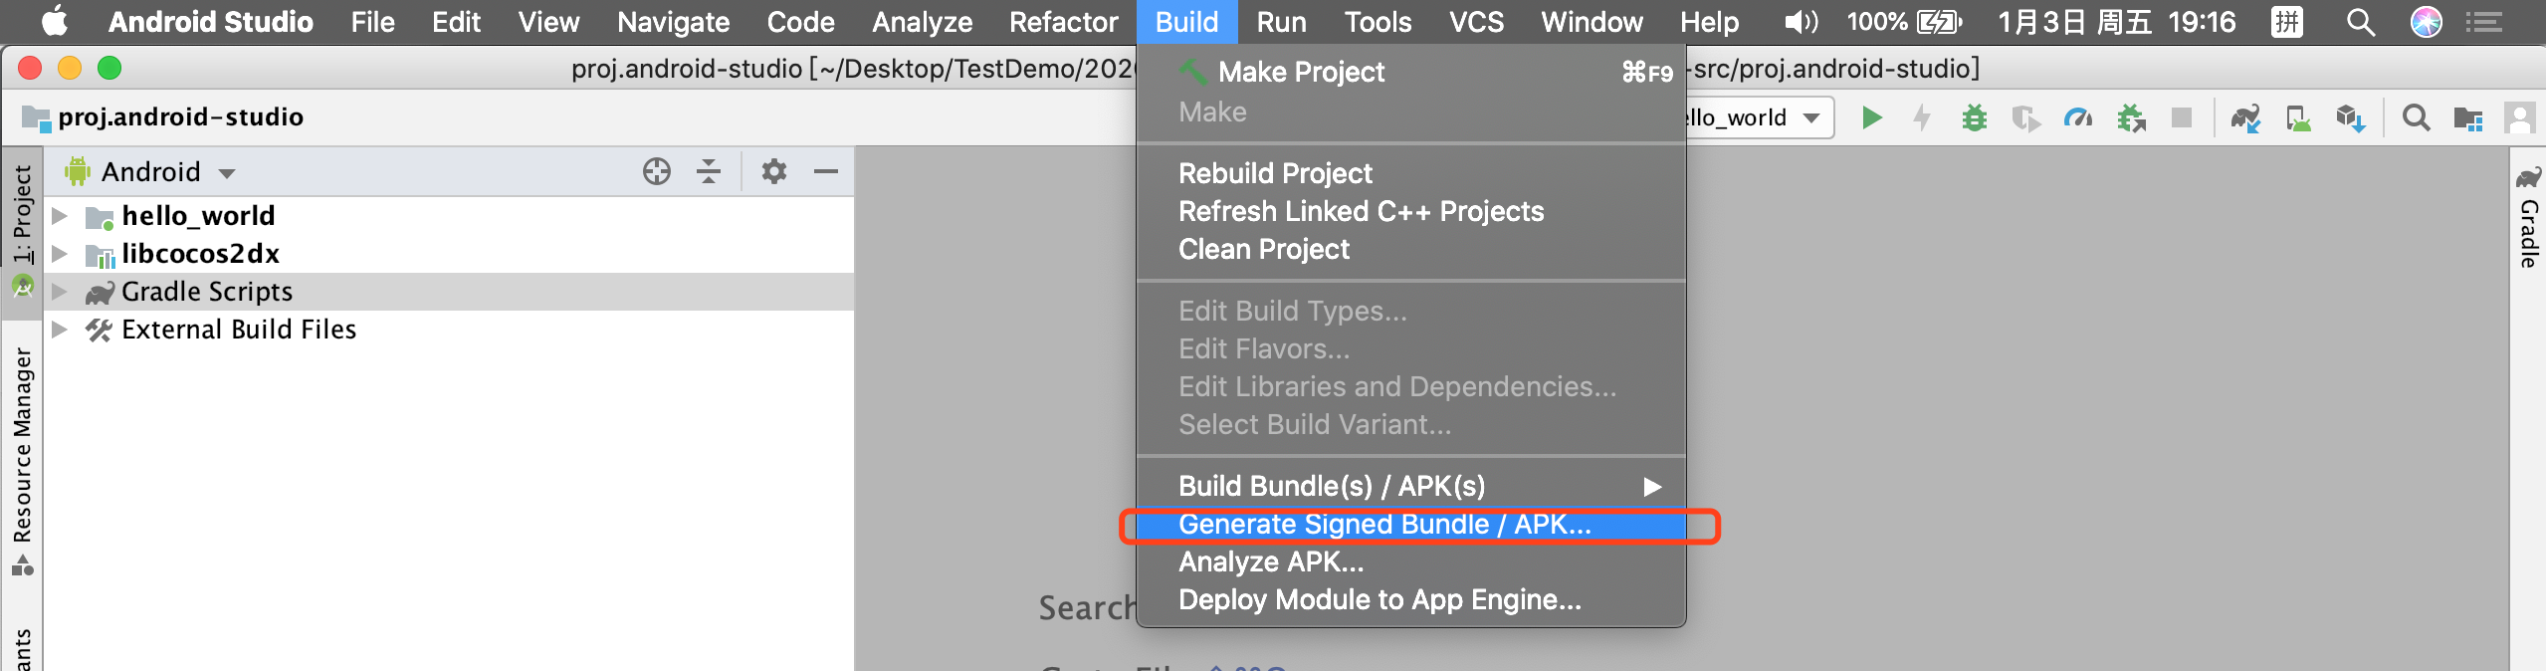This screenshot has height=671, width=2546.
Task: Open the macOS Spotlight search icon
Action: pyautogui.click(x=2360, y=22)
